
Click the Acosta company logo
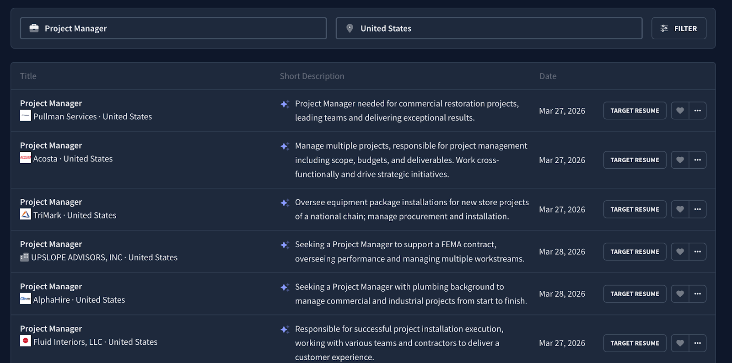tap(26, 158)
